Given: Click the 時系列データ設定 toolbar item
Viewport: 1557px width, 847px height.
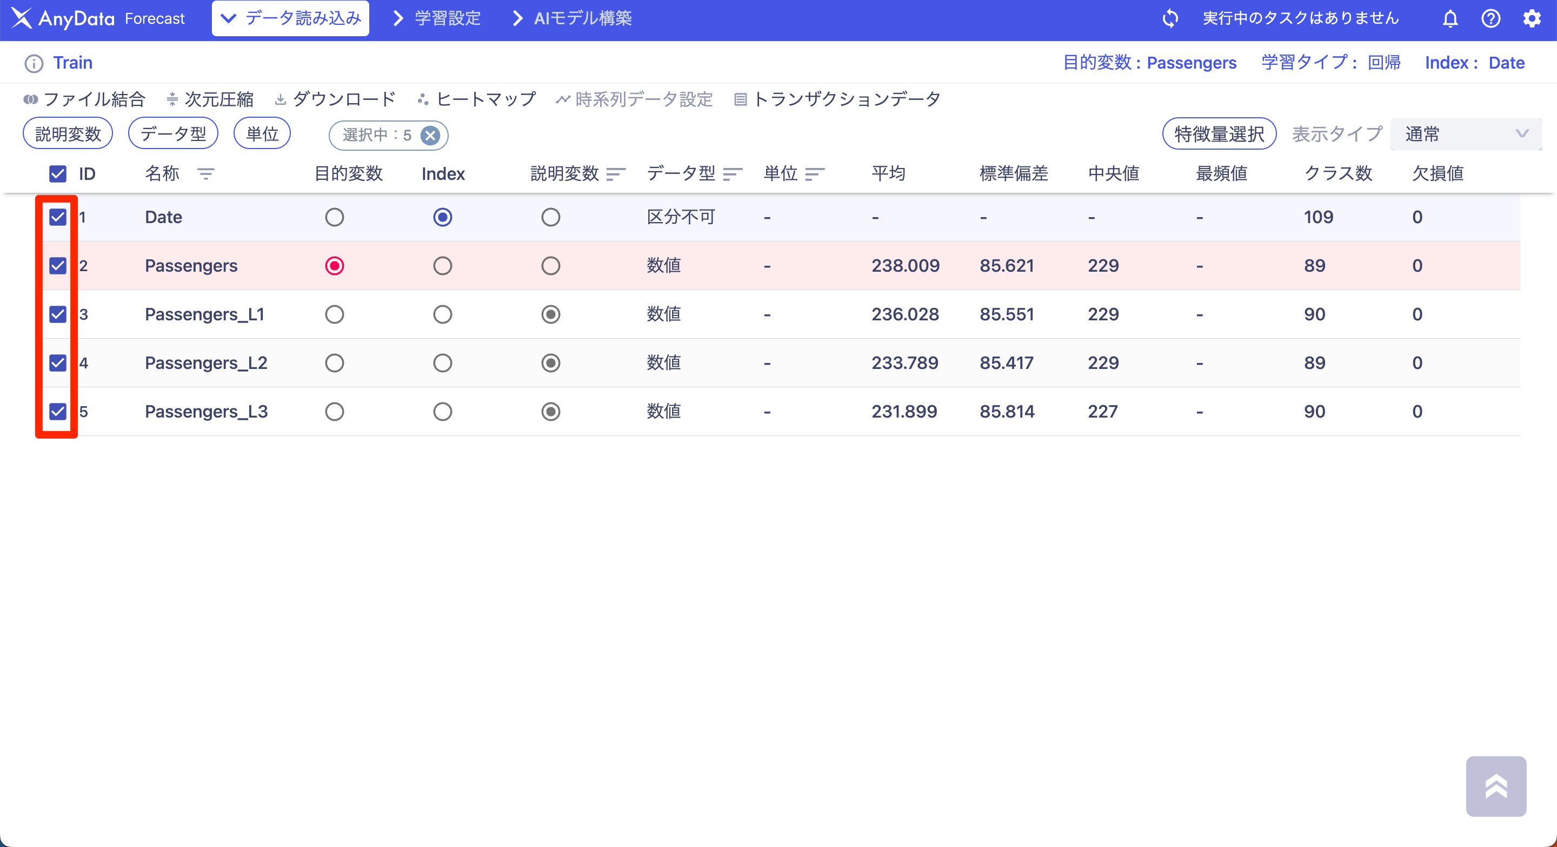Looking at the screenshot, I should [634, 99].
